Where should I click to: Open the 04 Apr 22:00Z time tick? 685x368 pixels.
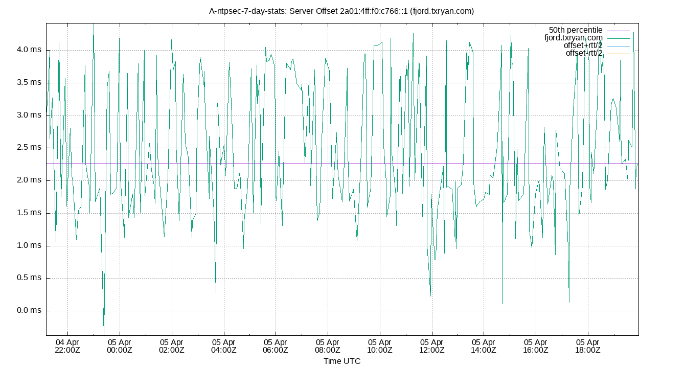click(x=67, y=343)
